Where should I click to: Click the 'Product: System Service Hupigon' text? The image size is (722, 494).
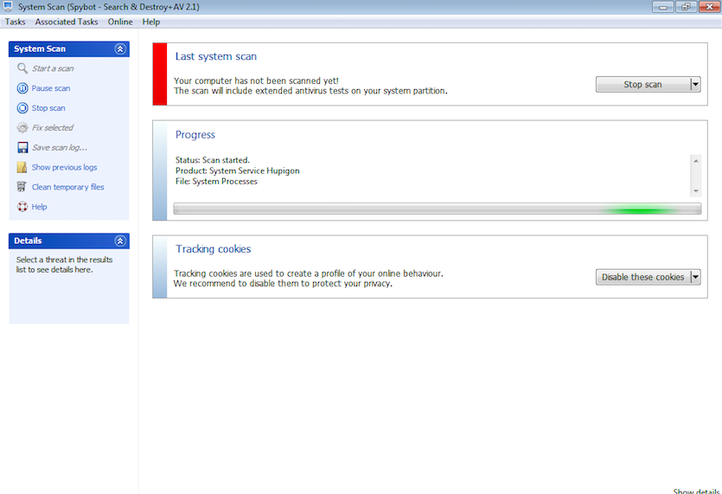237,170
